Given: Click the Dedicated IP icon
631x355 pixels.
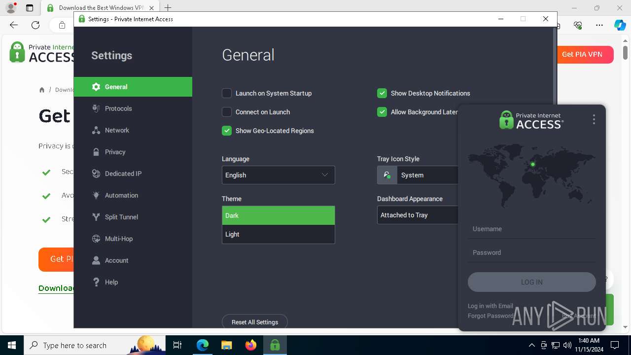Looking at the screenshot, I should tap(96, 174).
